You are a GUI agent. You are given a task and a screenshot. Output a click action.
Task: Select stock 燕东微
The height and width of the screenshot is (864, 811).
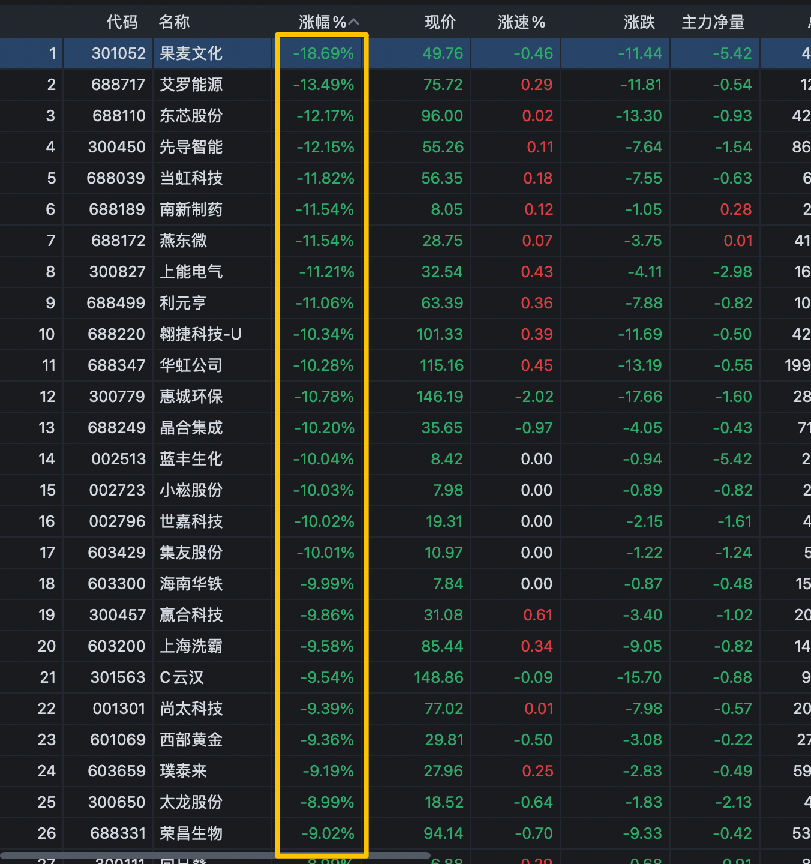tap(183, 241)
